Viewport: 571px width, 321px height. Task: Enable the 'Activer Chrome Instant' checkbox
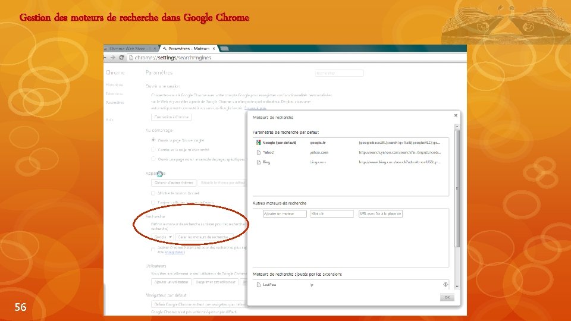(x=153, y=250)
